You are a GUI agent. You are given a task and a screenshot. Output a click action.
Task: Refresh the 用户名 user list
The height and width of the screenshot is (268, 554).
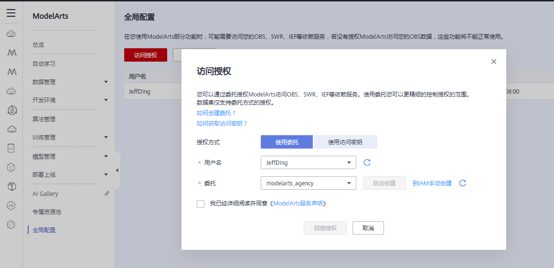[x=367, y=162]
